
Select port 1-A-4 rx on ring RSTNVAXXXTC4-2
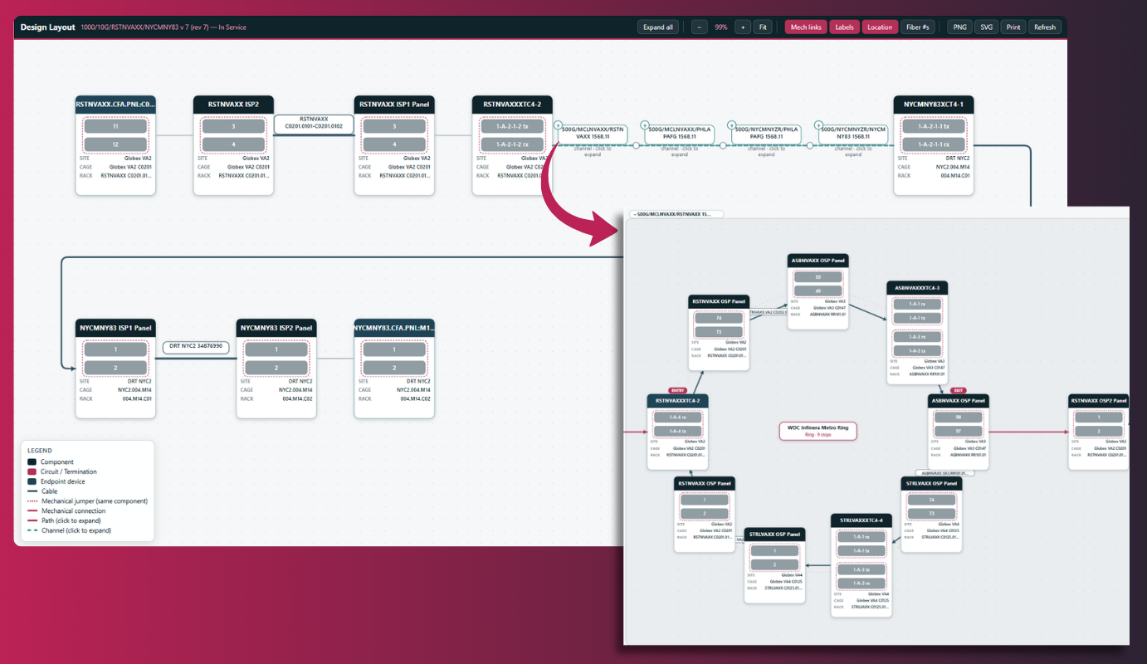click(x=678, y=417)
